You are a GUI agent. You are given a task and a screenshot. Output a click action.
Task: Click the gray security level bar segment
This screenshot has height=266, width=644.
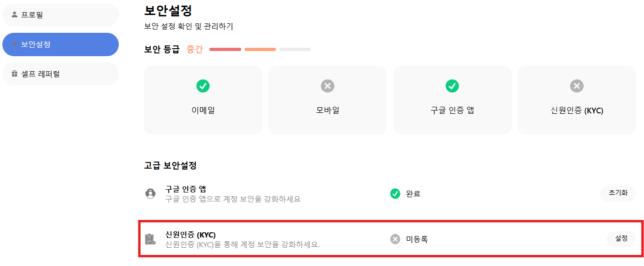pos(295,49)
